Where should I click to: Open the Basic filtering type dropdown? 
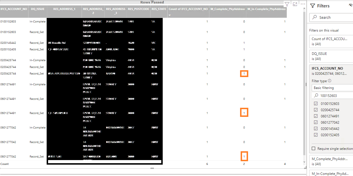[x=333, y=88]
